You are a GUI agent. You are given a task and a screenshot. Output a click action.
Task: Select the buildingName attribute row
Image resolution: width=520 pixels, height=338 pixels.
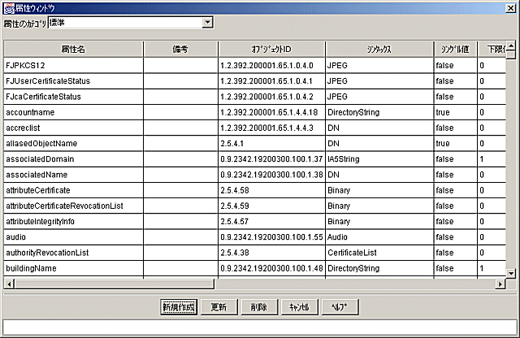(73, 267)
